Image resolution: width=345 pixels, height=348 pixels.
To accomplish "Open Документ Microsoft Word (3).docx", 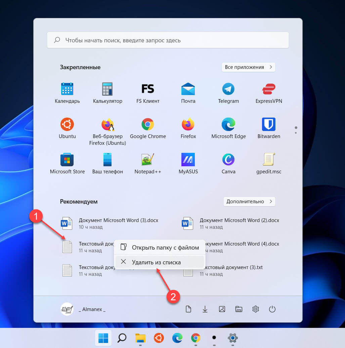I will click(110, 223).
